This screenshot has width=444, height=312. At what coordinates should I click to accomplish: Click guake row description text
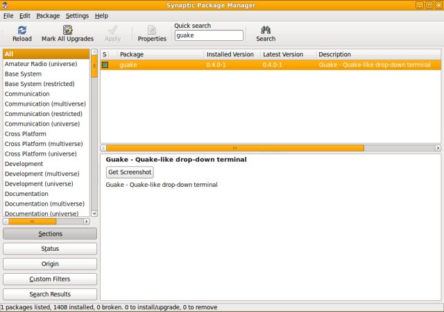pyautogui.click(x=375, y=65)
